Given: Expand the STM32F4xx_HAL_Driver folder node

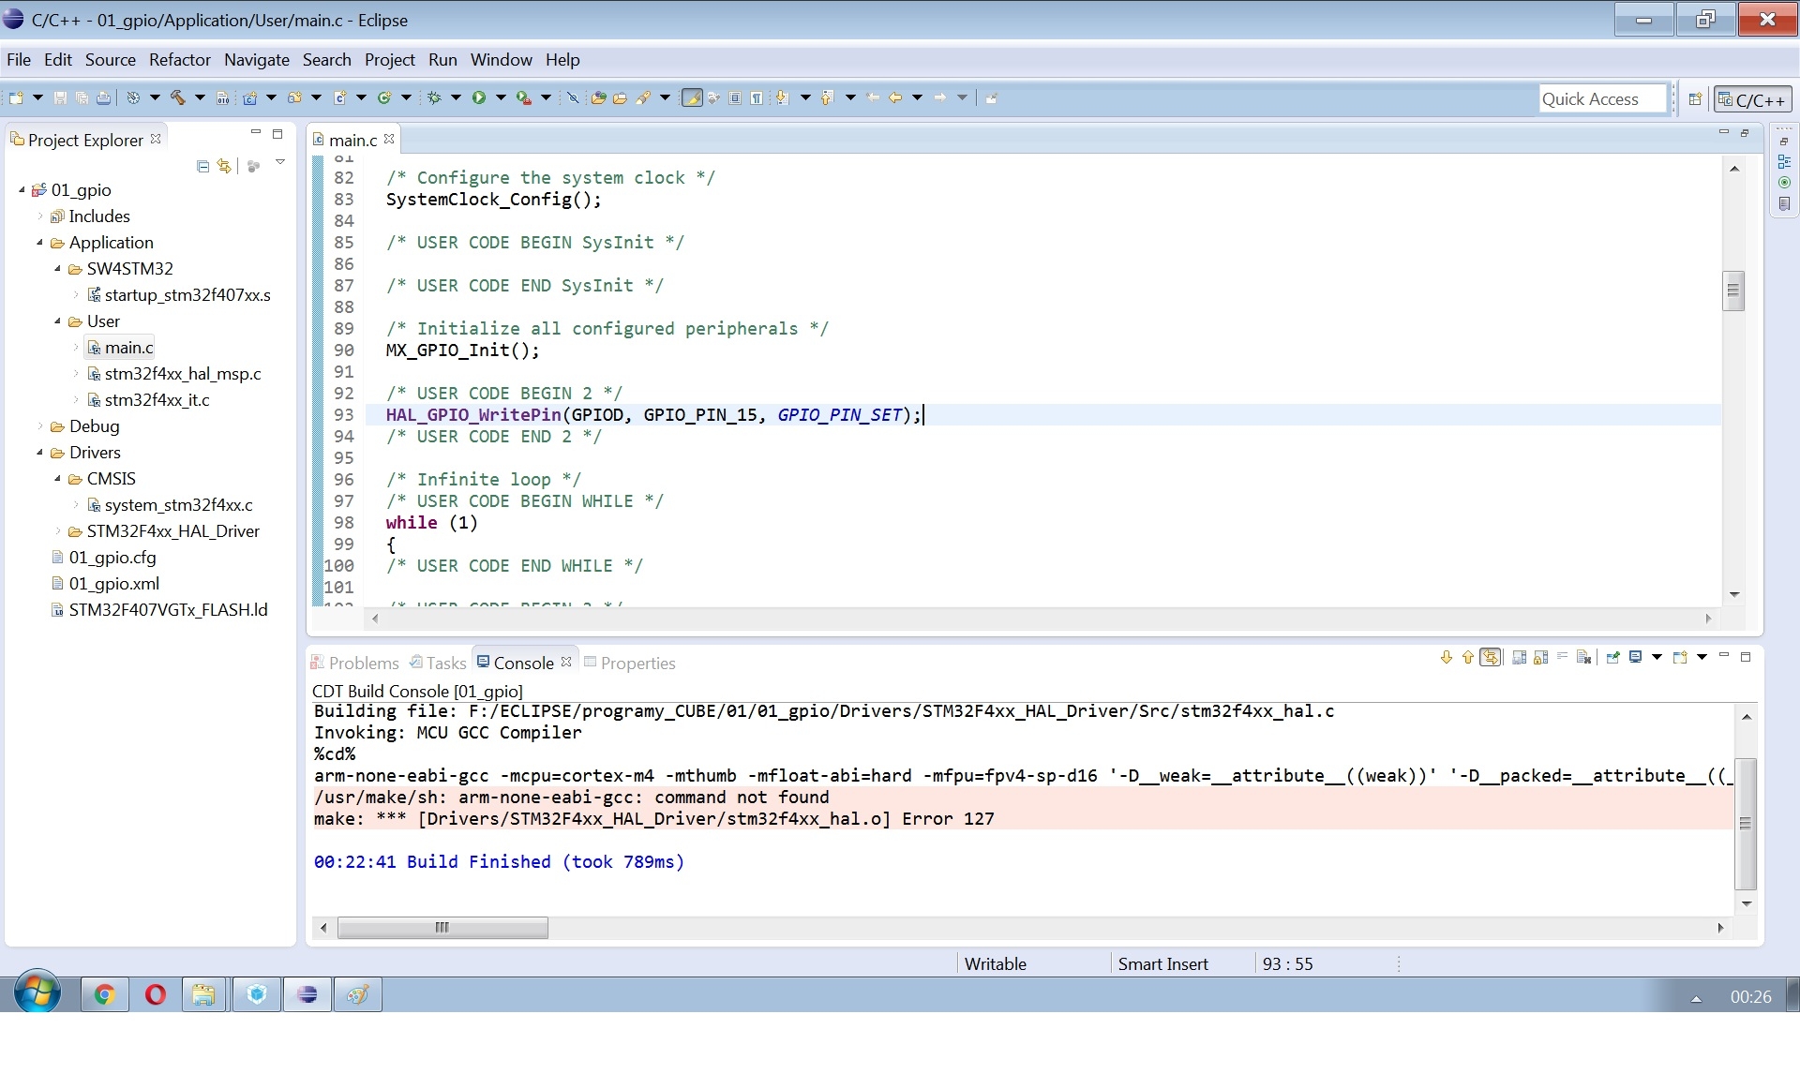Looking at the screenshot, I should 58,531.
